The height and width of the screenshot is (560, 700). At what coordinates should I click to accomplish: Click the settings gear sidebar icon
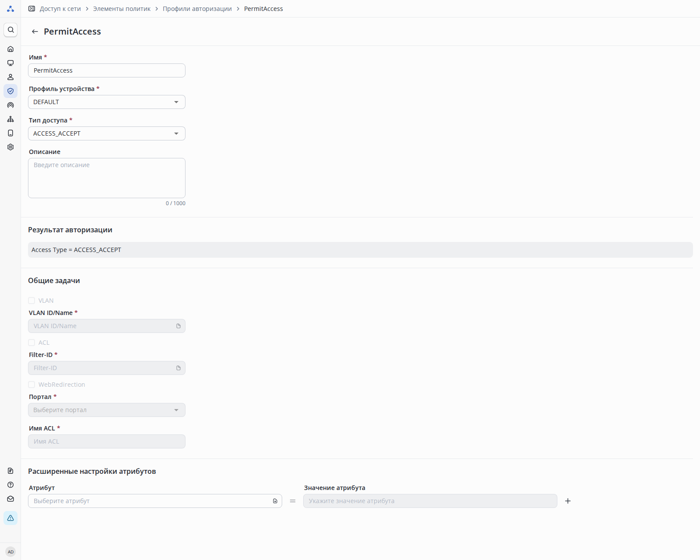10,147
